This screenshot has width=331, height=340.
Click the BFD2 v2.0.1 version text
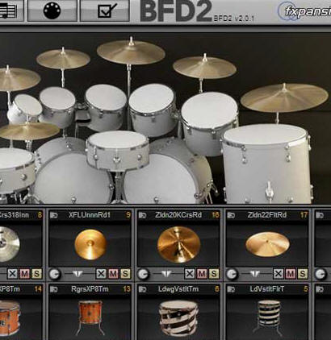point(233,19)
